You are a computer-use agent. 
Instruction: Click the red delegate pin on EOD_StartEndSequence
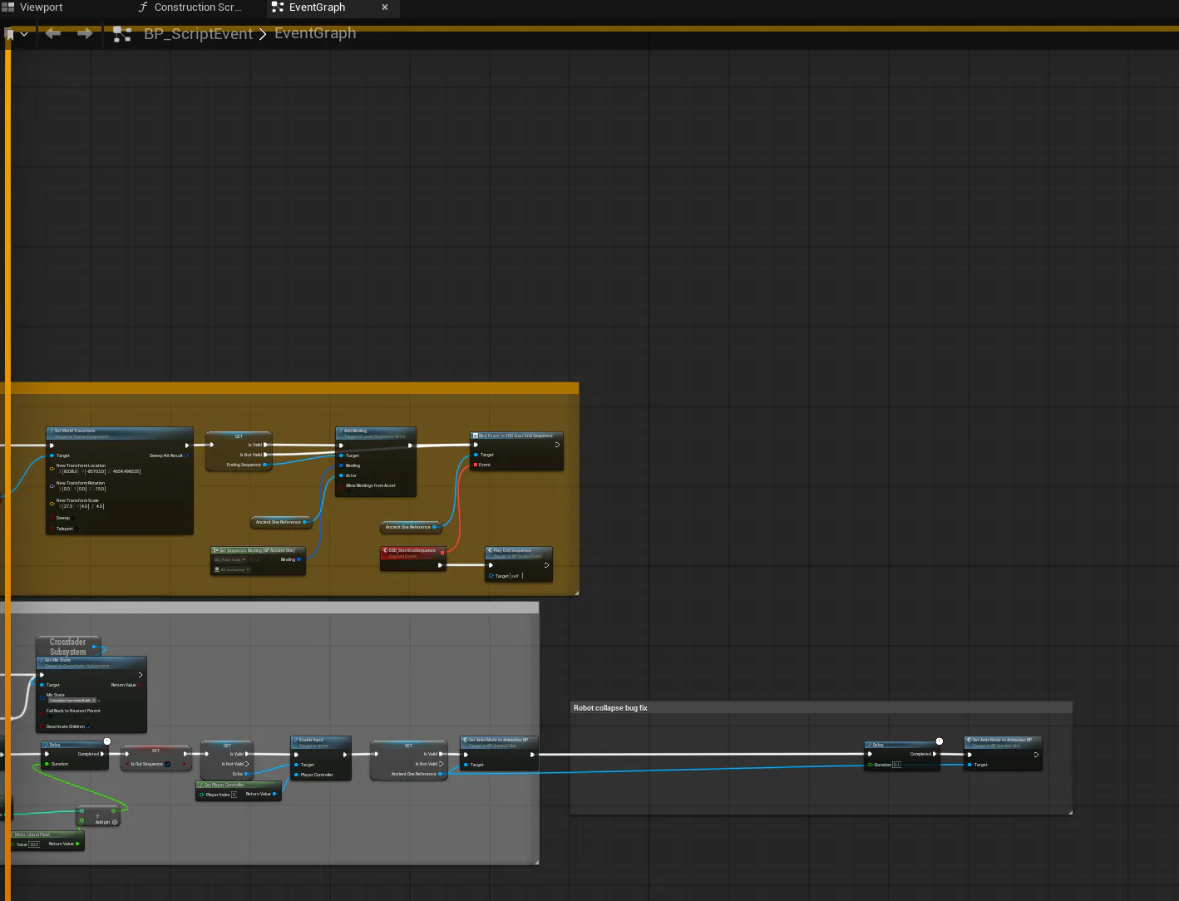click(x=442, y=552)
